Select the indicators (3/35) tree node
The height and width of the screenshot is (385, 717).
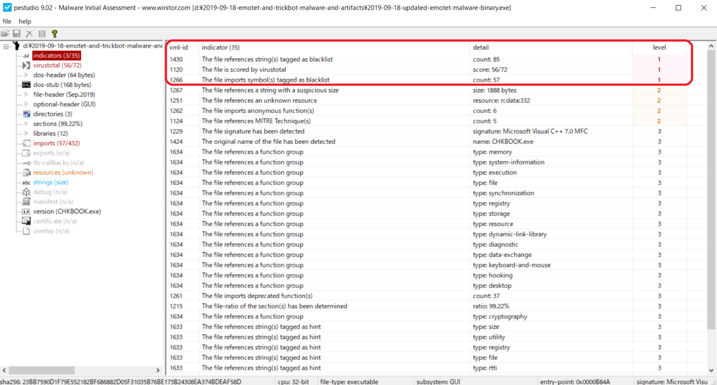pyautogui.click(x=56, y=56)
